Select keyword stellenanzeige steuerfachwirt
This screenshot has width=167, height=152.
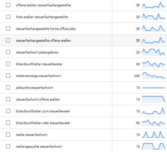38,76
